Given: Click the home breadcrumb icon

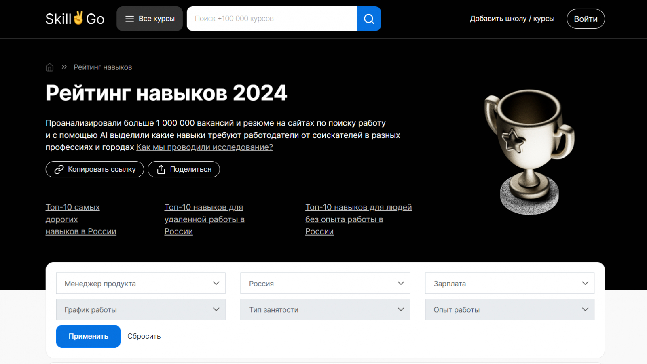Looking at the screenshot, I should (50, 67).
